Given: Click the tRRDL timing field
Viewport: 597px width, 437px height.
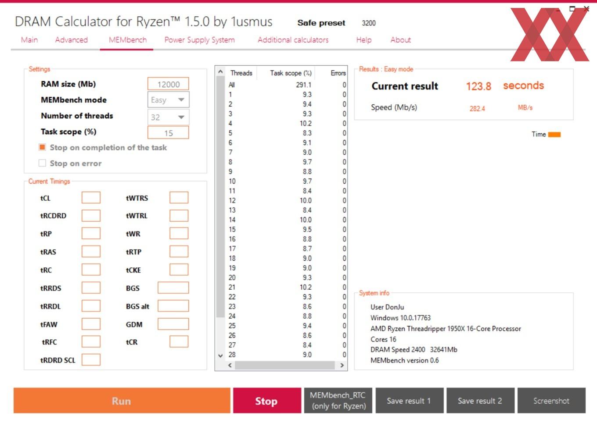Looking at the screenshot, I should pos(91,306).
